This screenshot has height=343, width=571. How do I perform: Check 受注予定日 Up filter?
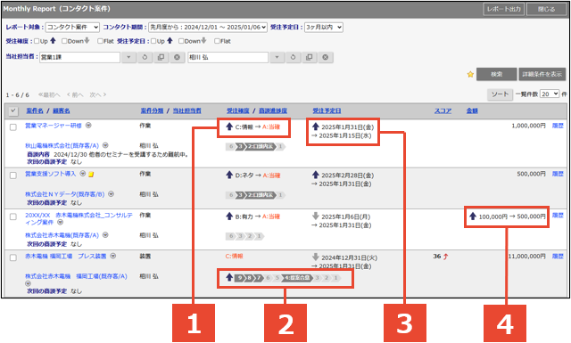[153, 41]
